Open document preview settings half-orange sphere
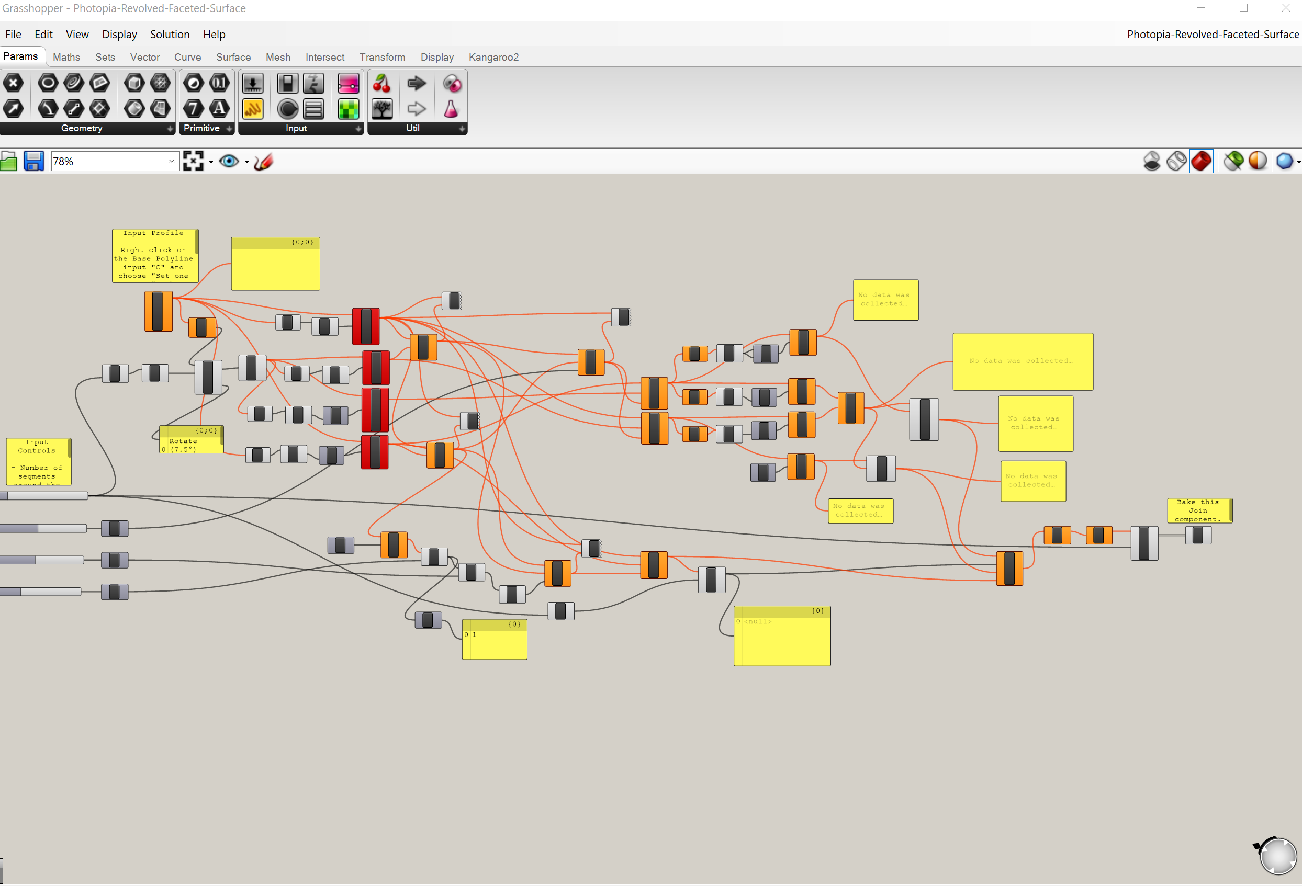 (1258, 161)
